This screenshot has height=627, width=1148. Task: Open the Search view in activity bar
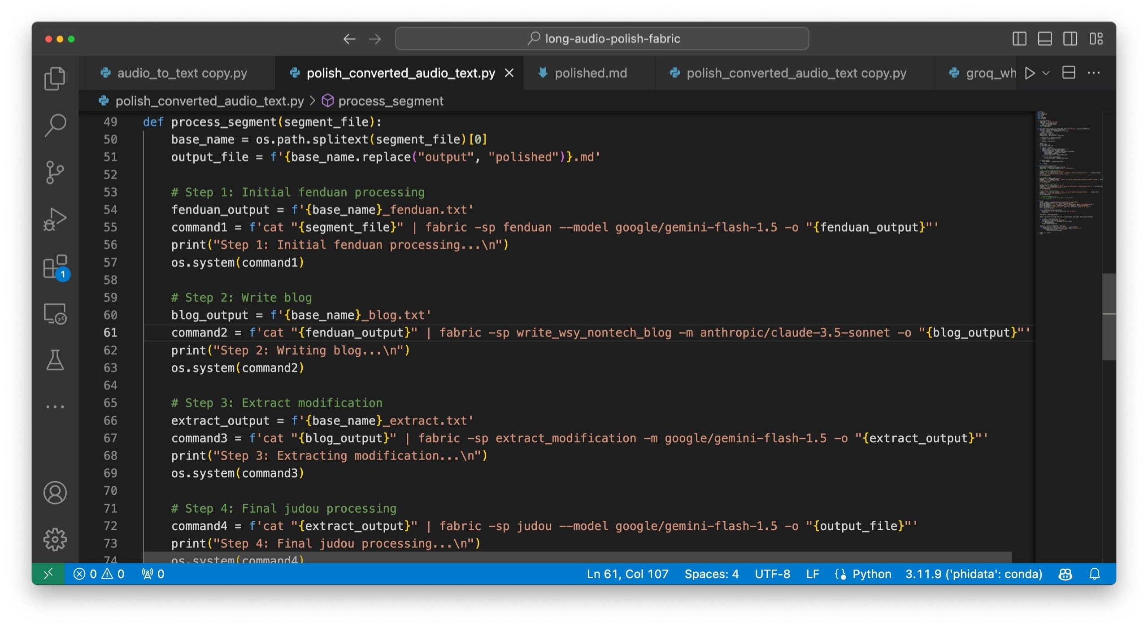coord(55,125)
